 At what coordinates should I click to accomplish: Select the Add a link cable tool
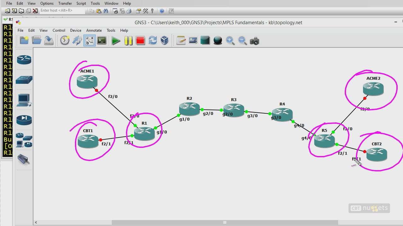click(x=24, y=159)
